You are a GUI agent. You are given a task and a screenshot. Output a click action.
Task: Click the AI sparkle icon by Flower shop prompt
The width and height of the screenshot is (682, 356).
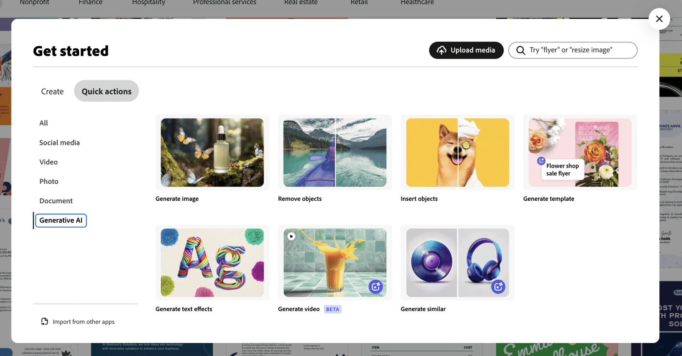click(x=541, y=161)
